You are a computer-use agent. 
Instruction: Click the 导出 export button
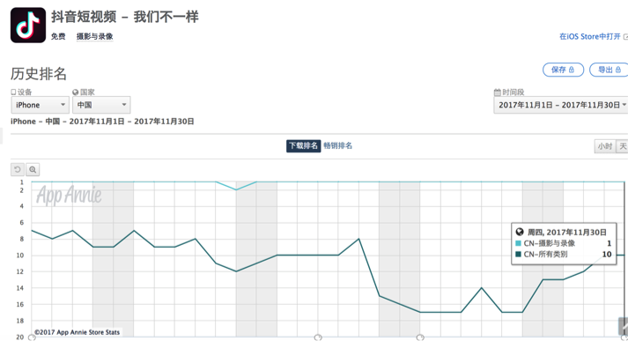pos(609,70)
